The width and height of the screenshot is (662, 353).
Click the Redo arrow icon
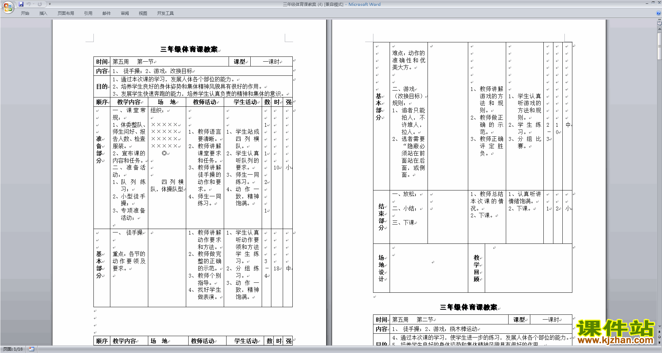[x=40, y=4]
